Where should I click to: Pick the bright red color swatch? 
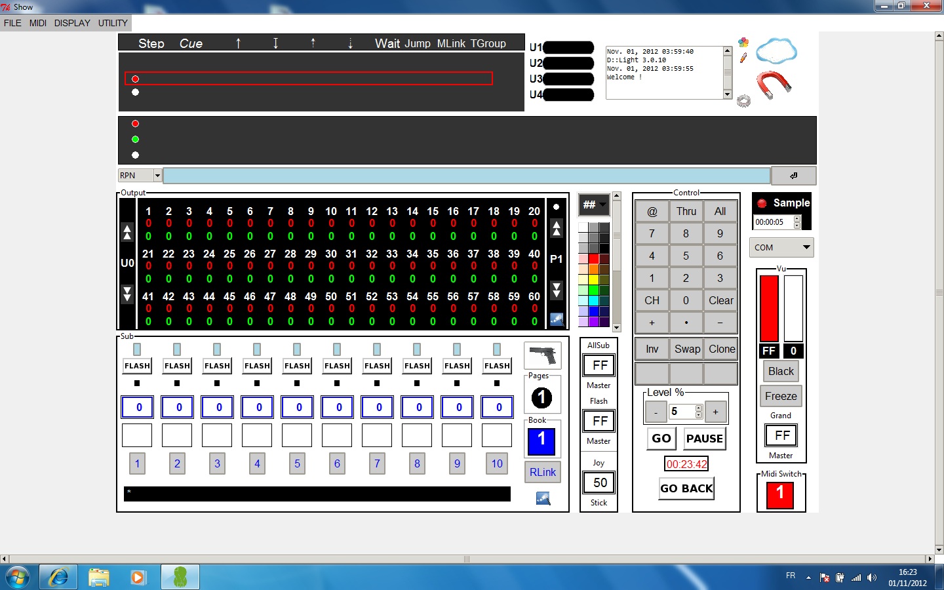point(593,259)
